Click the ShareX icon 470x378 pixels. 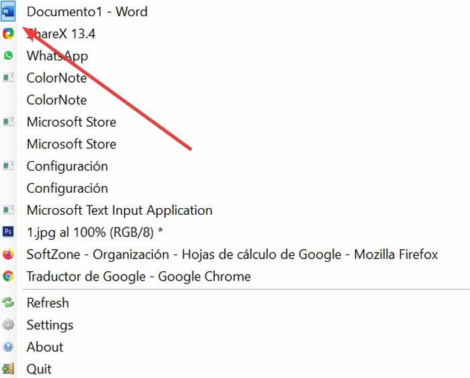coord(8,34)
